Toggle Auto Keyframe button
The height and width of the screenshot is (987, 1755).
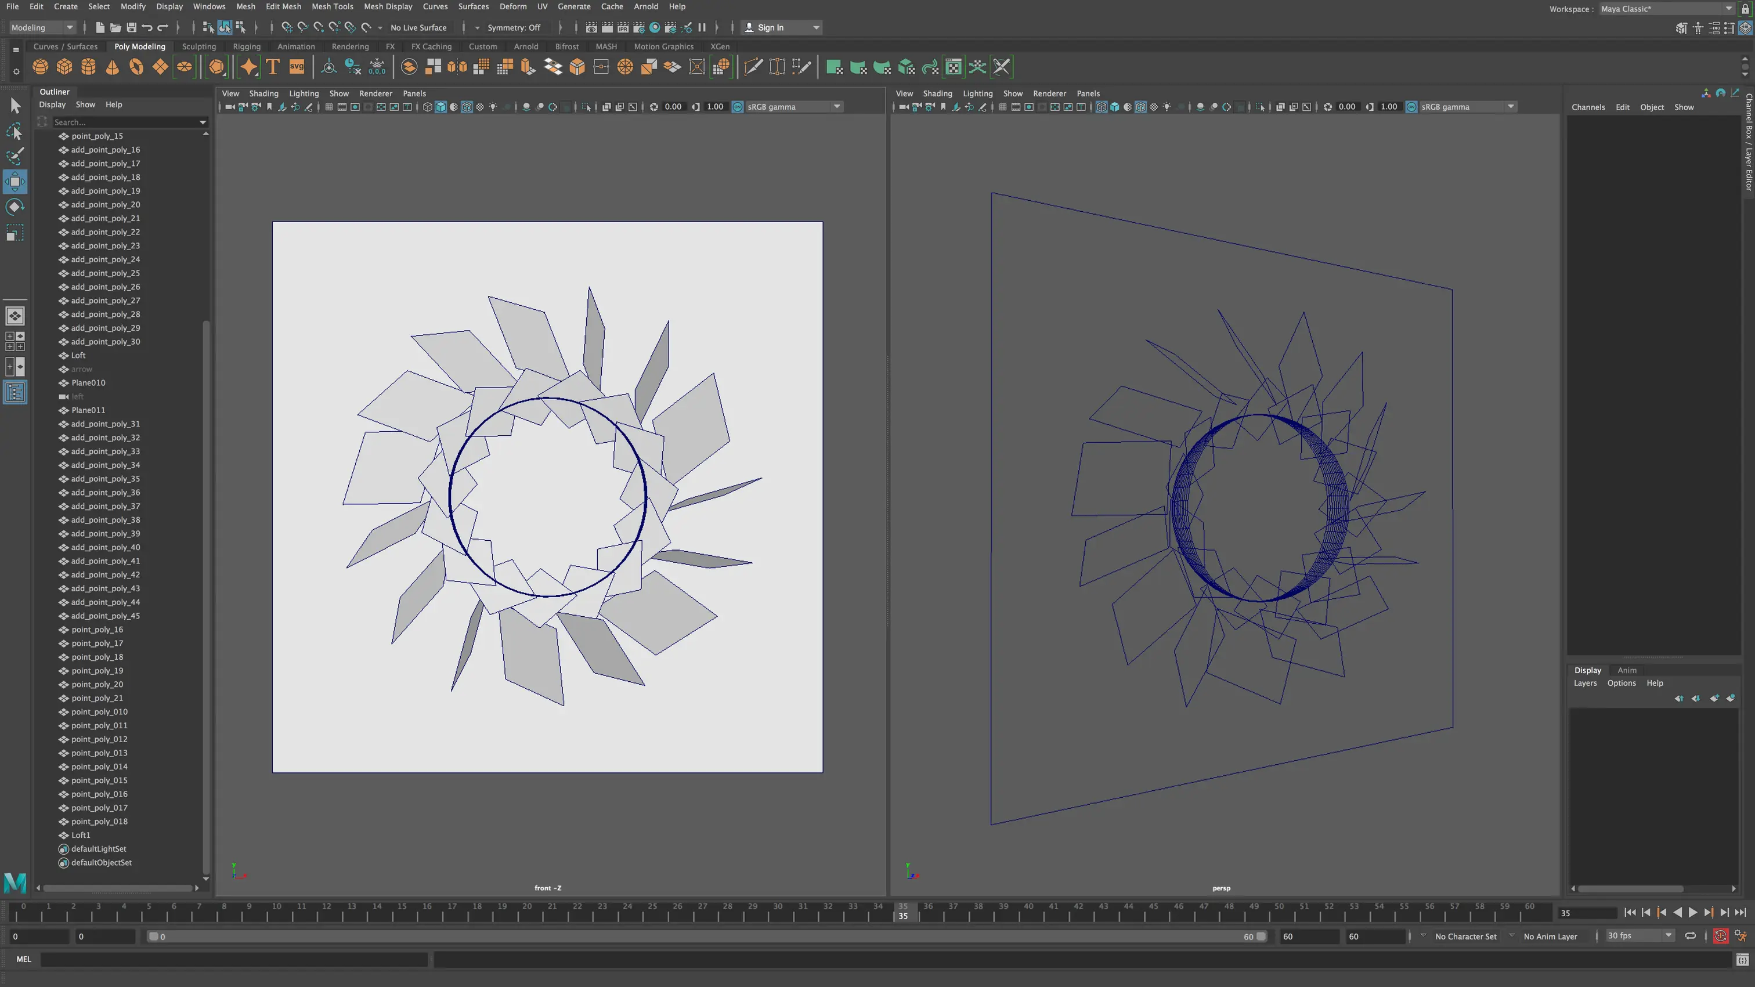click(x=1720, y=936)
